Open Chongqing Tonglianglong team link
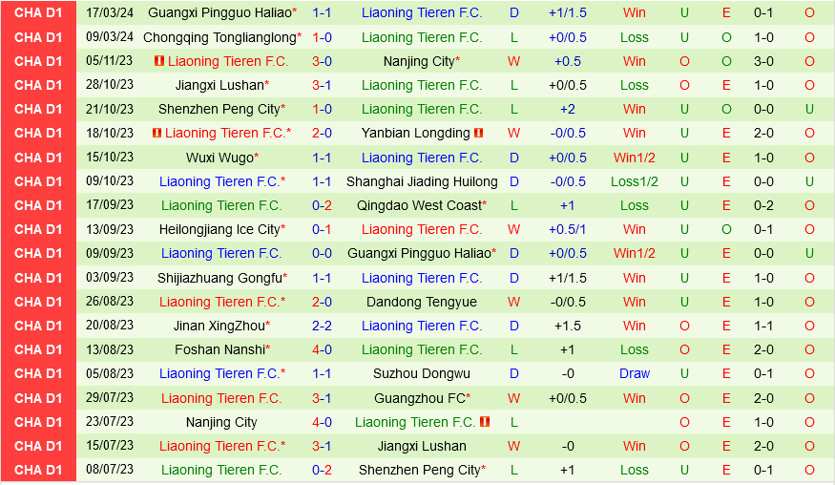This screenshot has width=835, height=485. (219, 37)
